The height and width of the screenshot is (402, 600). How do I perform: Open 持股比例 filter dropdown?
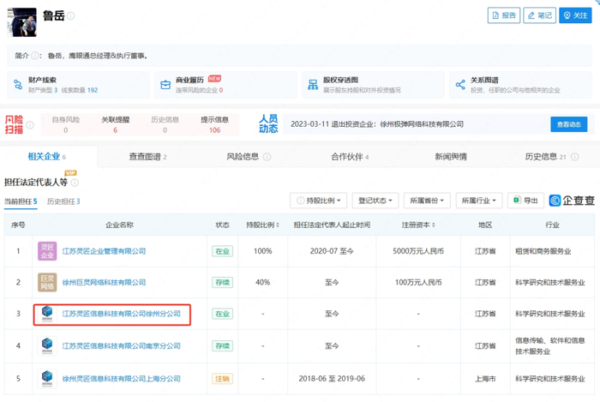318,201
